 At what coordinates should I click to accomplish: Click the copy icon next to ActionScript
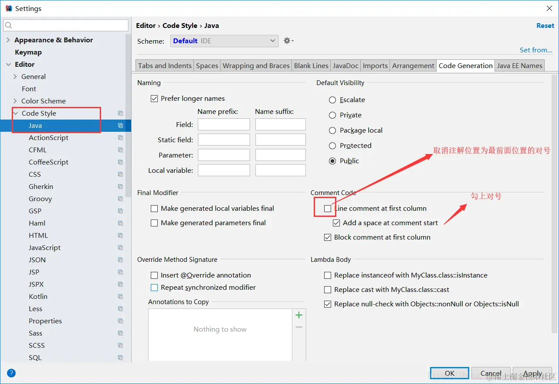pos(121,137)
